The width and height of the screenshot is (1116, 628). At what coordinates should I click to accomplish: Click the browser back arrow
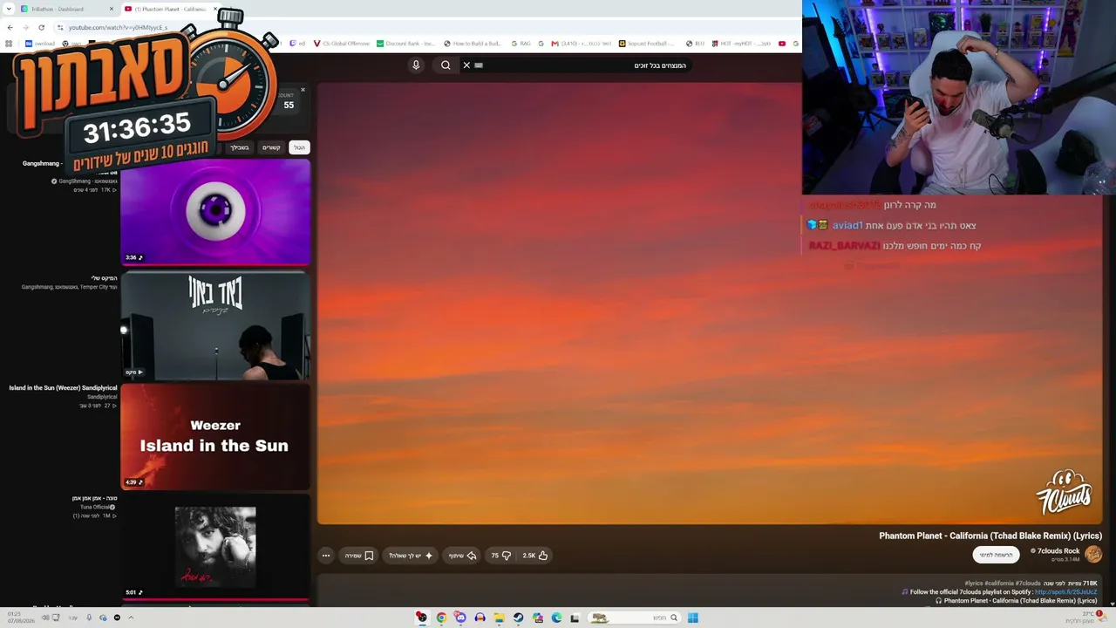[x=10, y=27]
